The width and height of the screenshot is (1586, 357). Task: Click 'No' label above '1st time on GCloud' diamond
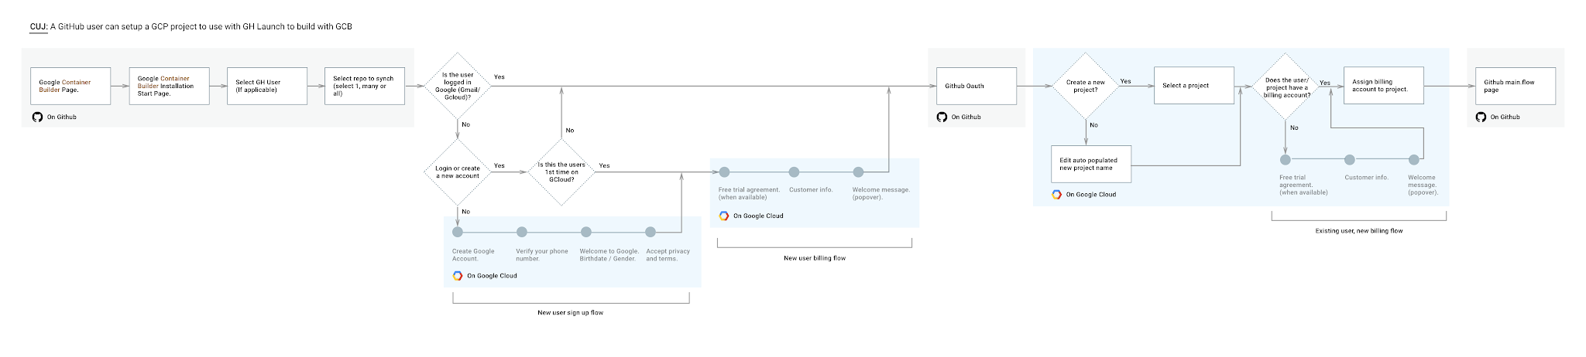coord(570,131)
